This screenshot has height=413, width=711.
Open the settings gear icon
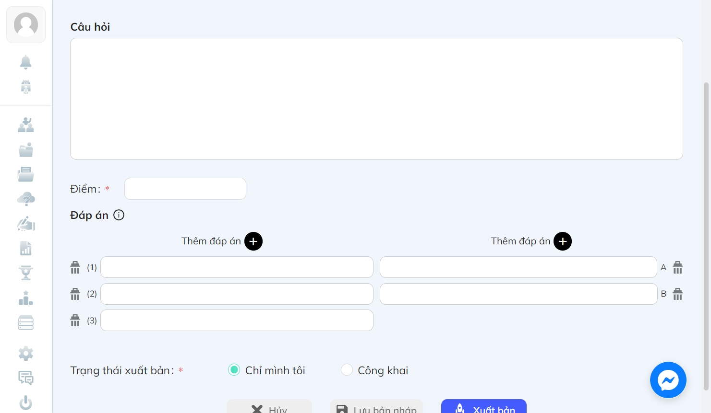click(26, 354)
